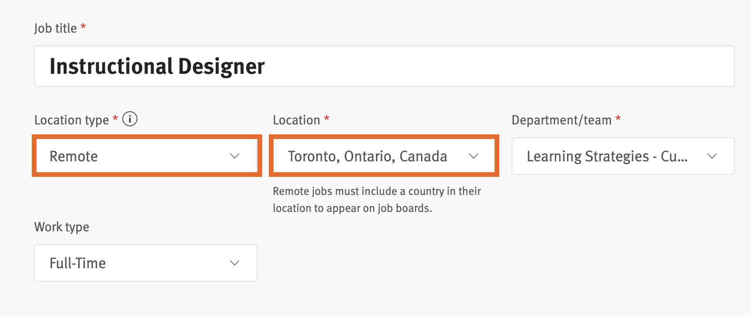
Task: Click the red asterisk beside Department/team
Action: [x=618, y=120]
